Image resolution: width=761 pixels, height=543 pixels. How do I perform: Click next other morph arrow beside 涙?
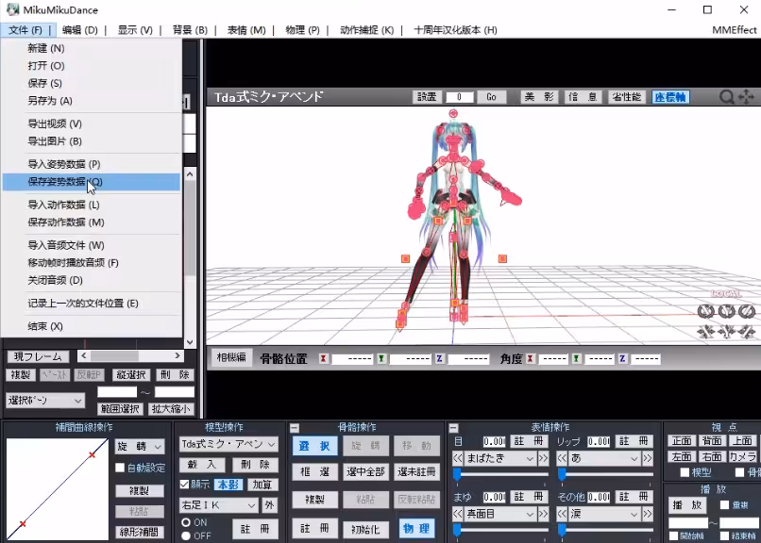[648, 514]
